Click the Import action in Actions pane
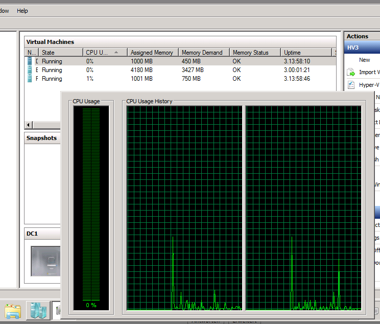380x324 pixels. pyautogui.click(x=369, y=72)
